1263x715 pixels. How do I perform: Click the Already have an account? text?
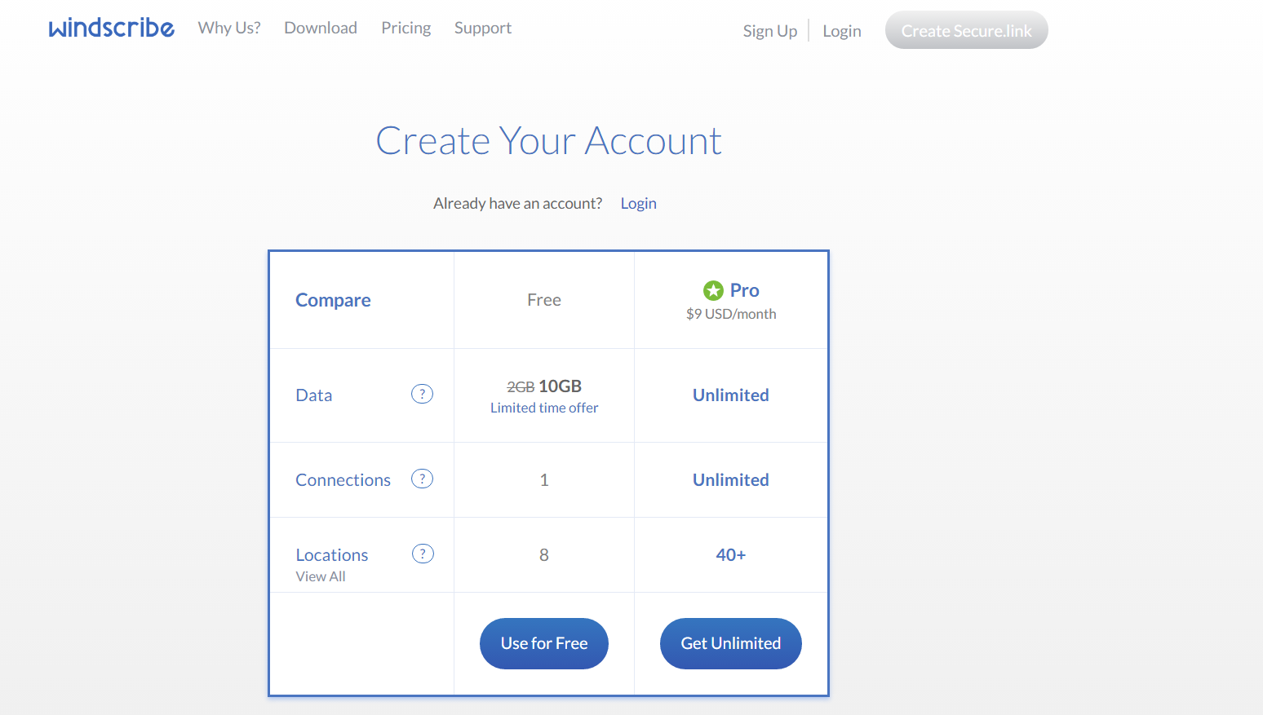coord(518,203)
